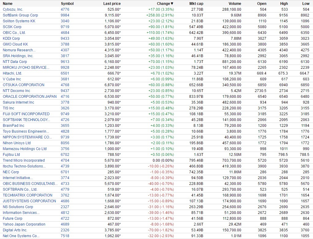Open NIPPON SYSTEMWARE CO... link

click(x=27, y=137)
